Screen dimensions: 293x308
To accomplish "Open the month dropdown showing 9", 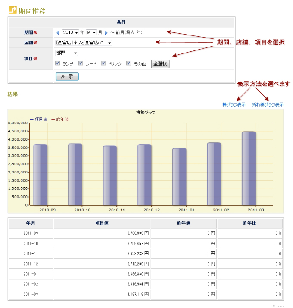I will point(91,32).
